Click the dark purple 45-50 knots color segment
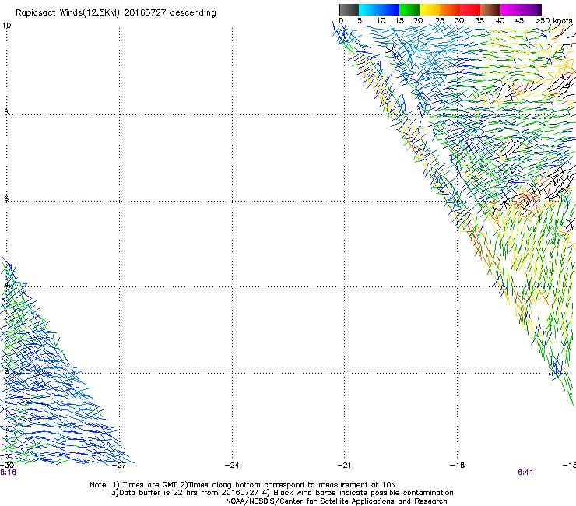Viewport: 576px width, 506px height. point(531,9)
